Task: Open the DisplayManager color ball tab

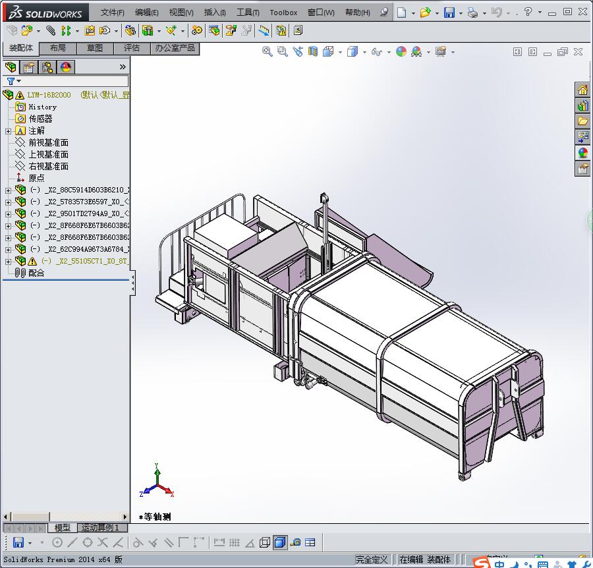Action: pos(66,67)
